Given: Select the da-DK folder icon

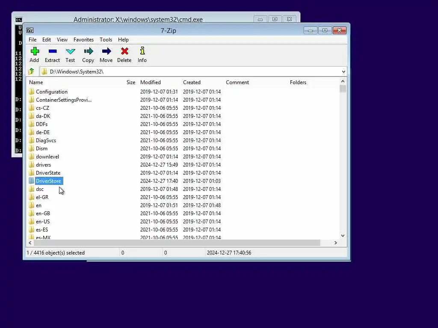Looking at the screenshot, I should pyautogui.click(x=32, y=116).
